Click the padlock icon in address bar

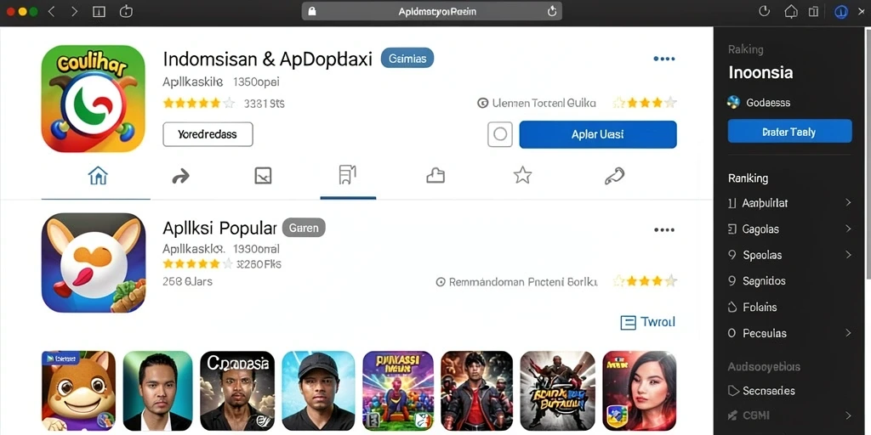pyautogui.click(x=311, y=11)
